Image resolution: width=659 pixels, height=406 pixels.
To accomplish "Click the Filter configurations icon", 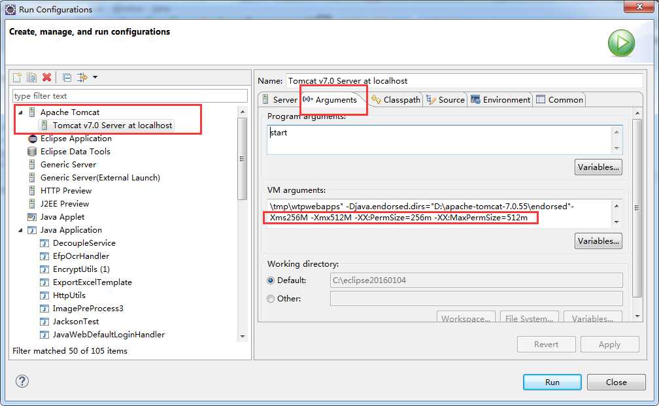I will [x=82, y=77].
